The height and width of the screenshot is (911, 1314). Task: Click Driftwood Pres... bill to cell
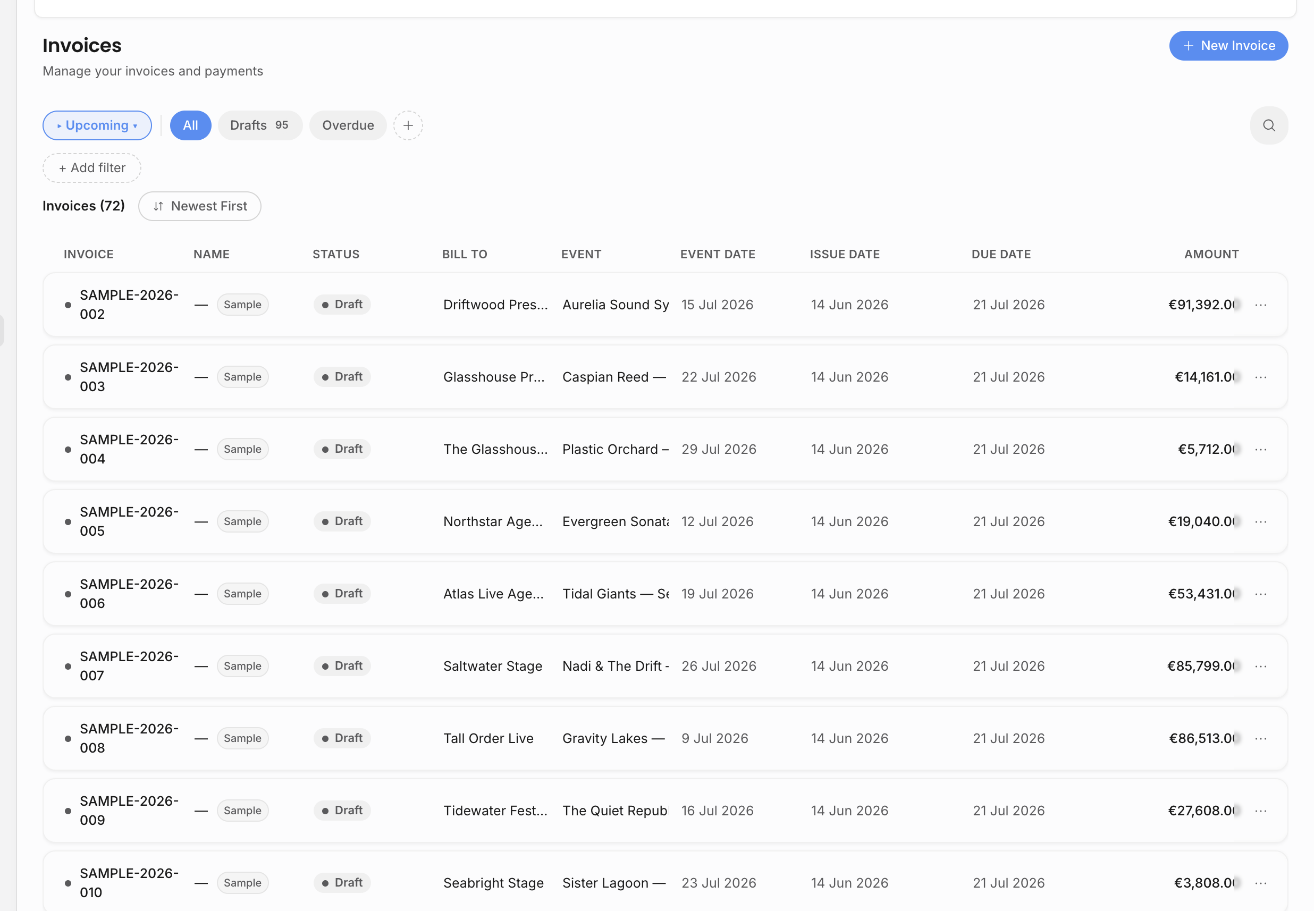click(x=495, y=305)
